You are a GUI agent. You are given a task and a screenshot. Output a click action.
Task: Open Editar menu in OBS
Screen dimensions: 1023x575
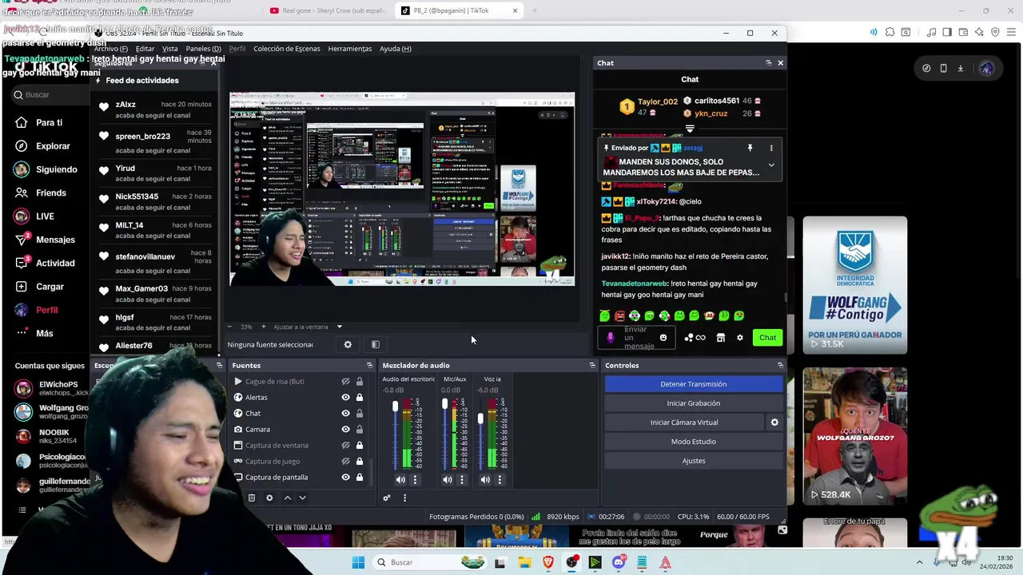coord(145,49)
